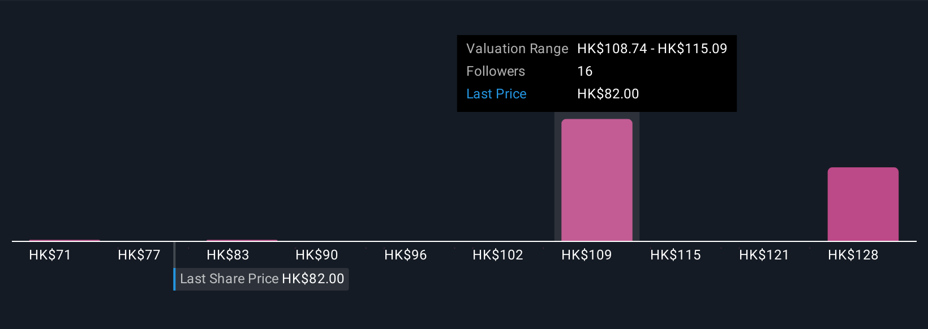Click the thin HK$83 bar sliver
928x329 pixels.
(x=242, y=240)
